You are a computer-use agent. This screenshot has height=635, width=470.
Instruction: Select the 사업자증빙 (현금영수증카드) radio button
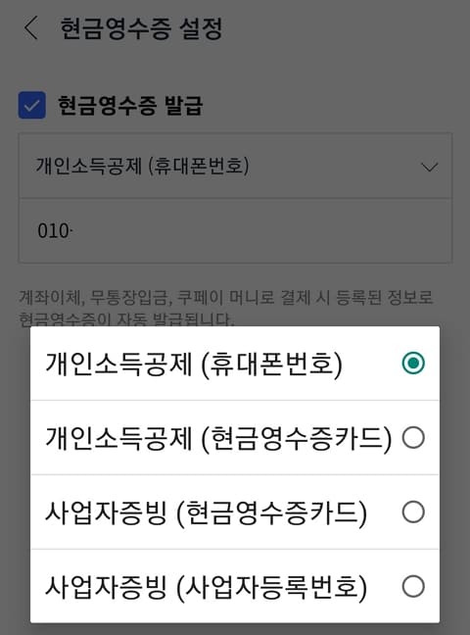click(x=413, y=512)
